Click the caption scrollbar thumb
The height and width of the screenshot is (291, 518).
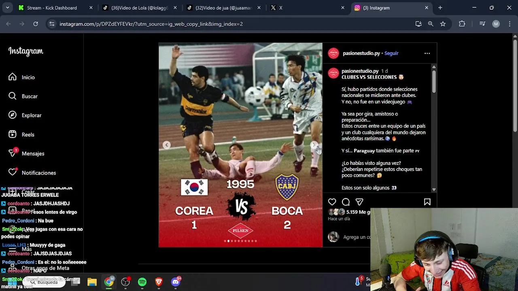pos(434,82)
